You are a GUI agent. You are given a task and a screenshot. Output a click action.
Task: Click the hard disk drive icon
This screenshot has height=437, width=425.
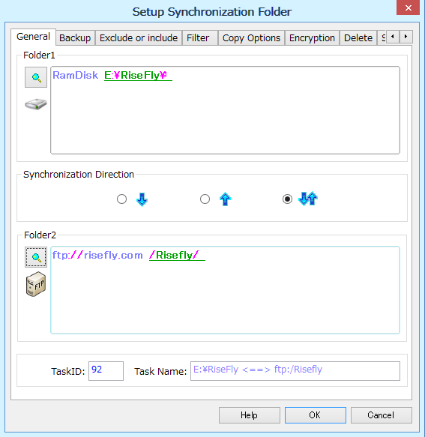(36, 104)
